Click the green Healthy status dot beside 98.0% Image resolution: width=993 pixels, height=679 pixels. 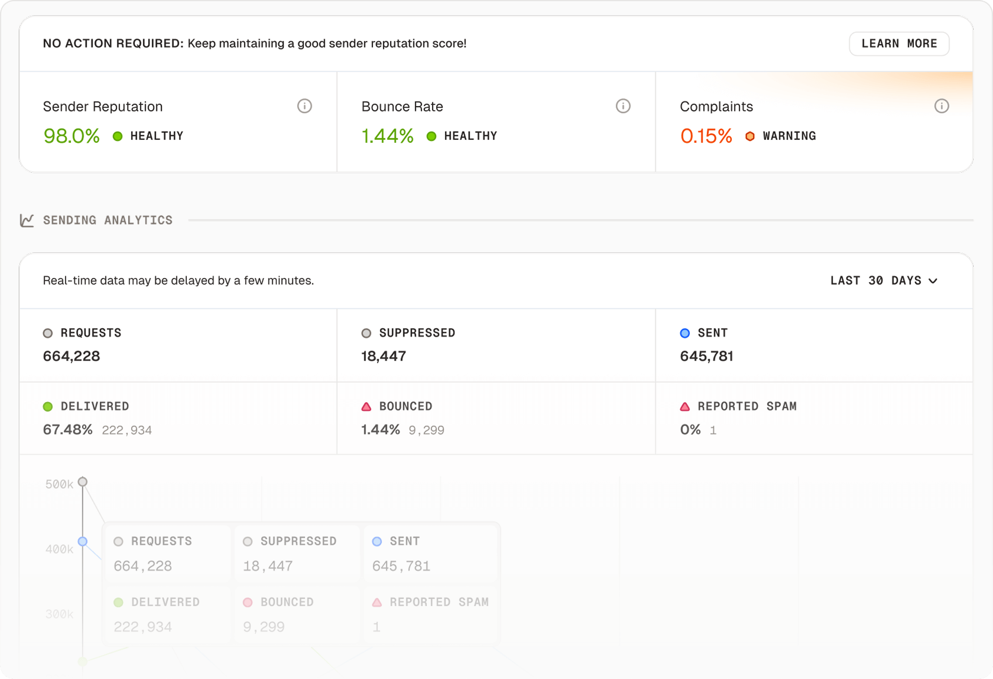tap(118, 136)
